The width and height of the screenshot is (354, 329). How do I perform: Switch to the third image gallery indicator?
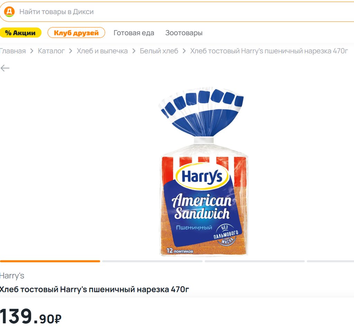(x=254, y=261)
